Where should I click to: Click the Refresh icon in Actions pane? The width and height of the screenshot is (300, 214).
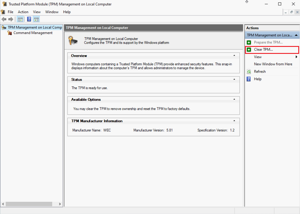[249, 72]
